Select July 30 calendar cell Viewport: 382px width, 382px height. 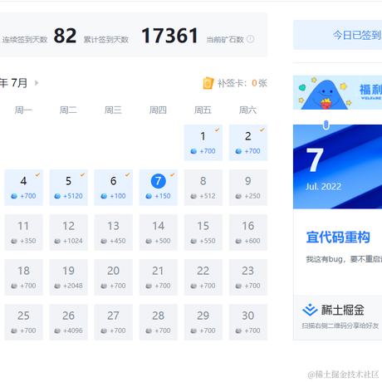(x=248, y=322)
